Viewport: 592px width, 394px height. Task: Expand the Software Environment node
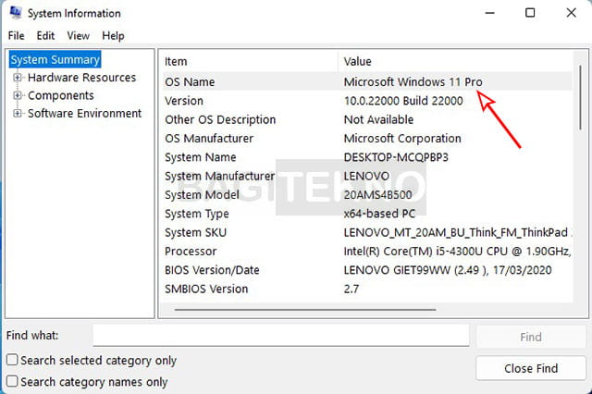coord(18,114)
